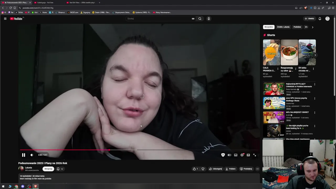The image size is (336, 189).
Task: Toggle the autoplay switch
Action: click(229, 155)
